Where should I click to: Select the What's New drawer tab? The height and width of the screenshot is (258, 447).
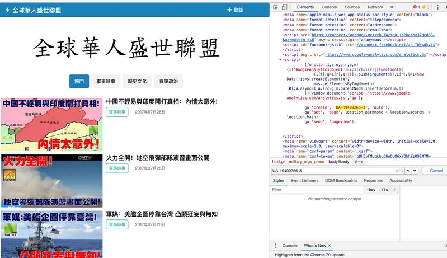coord(315,246)
